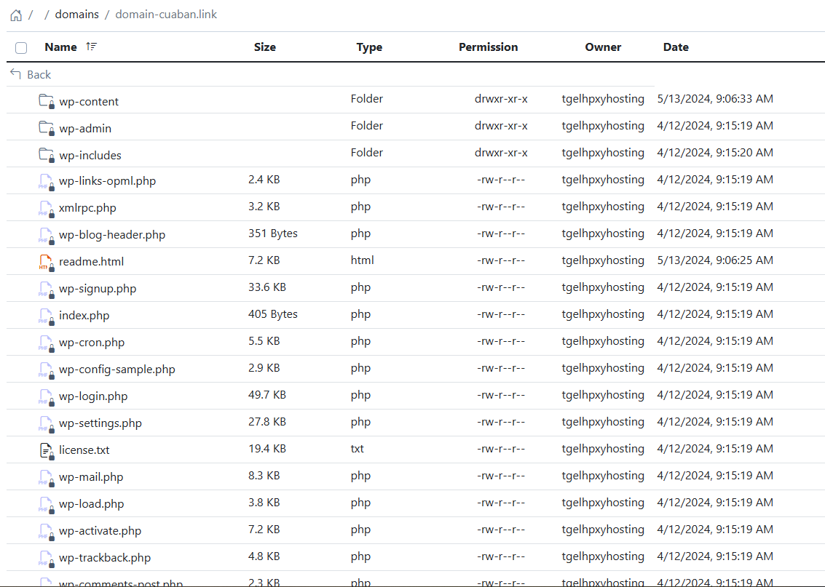Click the owner of wp-admin row
The height and width of the screenshot is (587, 825).
pos(603,126)
